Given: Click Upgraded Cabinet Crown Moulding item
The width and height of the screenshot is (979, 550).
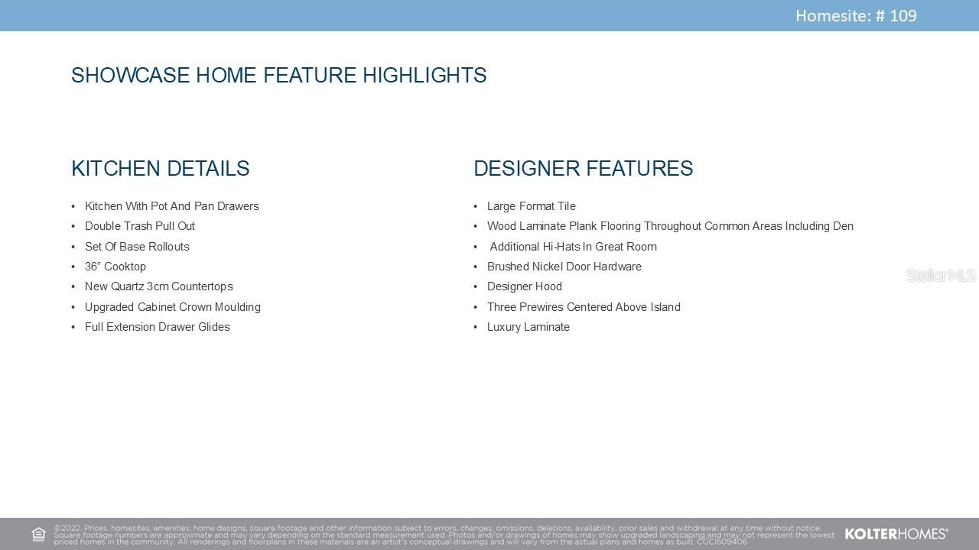Looking at the screenshot, I should click(172, 307).
